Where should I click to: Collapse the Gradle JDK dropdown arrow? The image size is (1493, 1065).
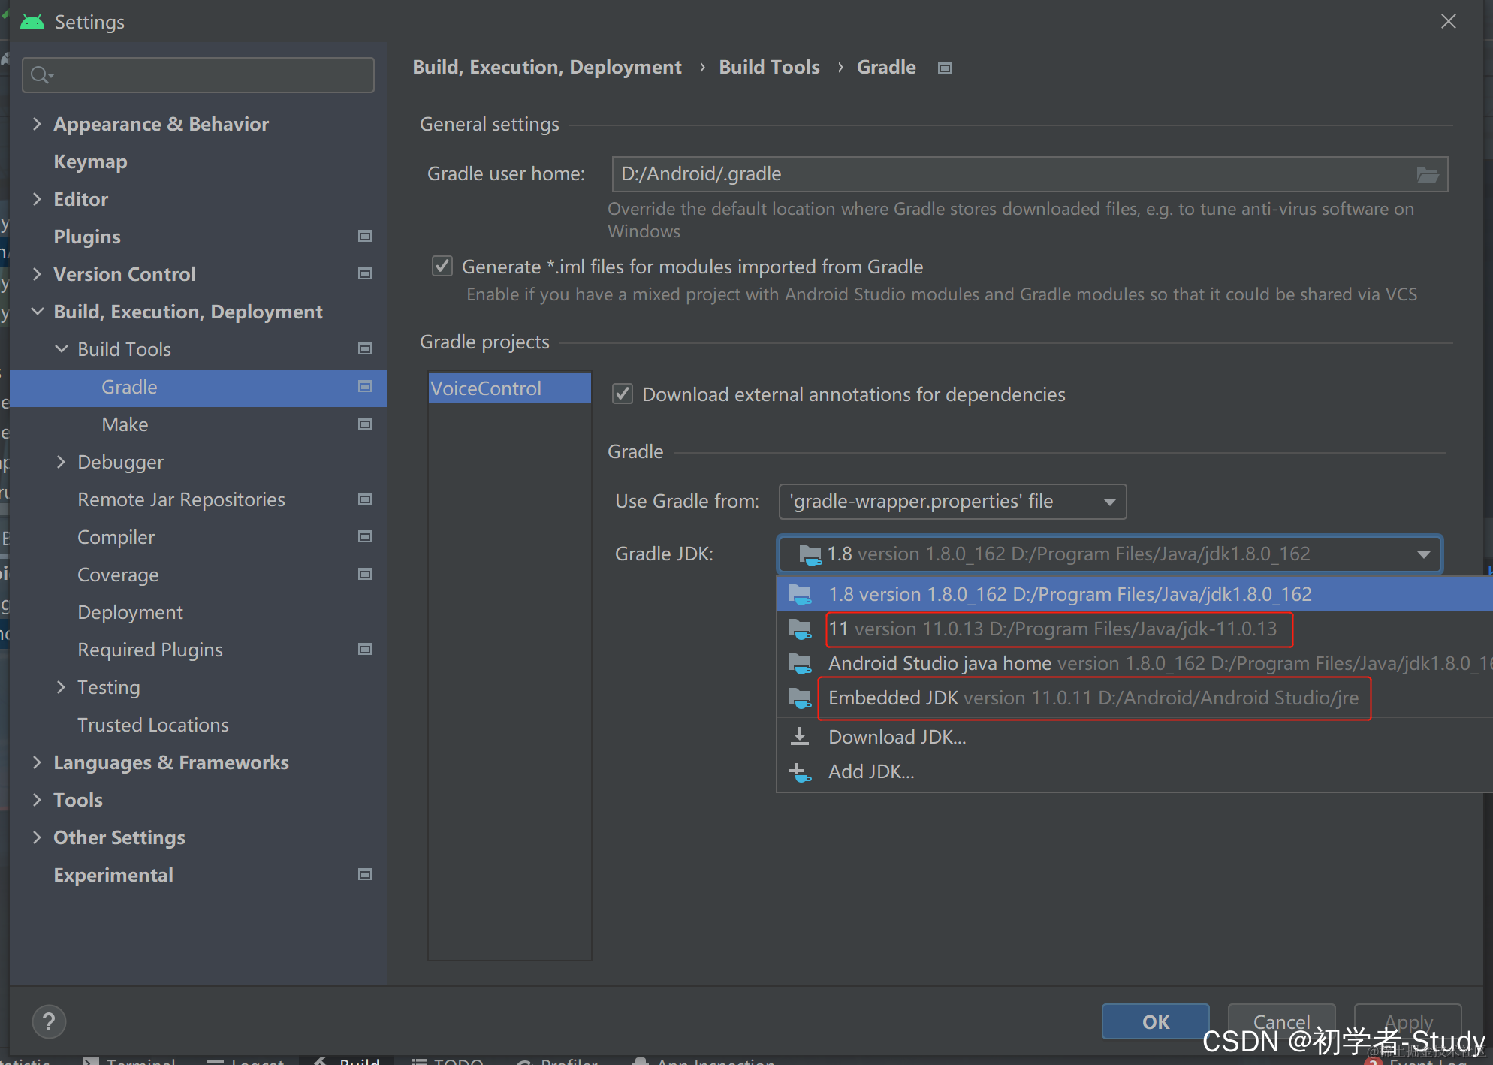click(x=1423, y=554)
